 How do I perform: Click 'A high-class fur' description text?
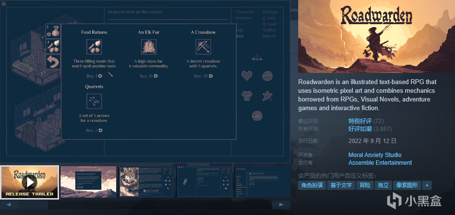pos(149,64)
